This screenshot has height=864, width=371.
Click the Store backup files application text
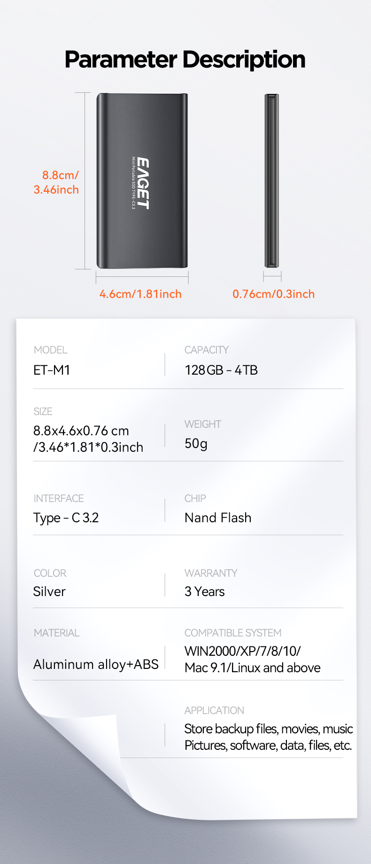point(268,729)
